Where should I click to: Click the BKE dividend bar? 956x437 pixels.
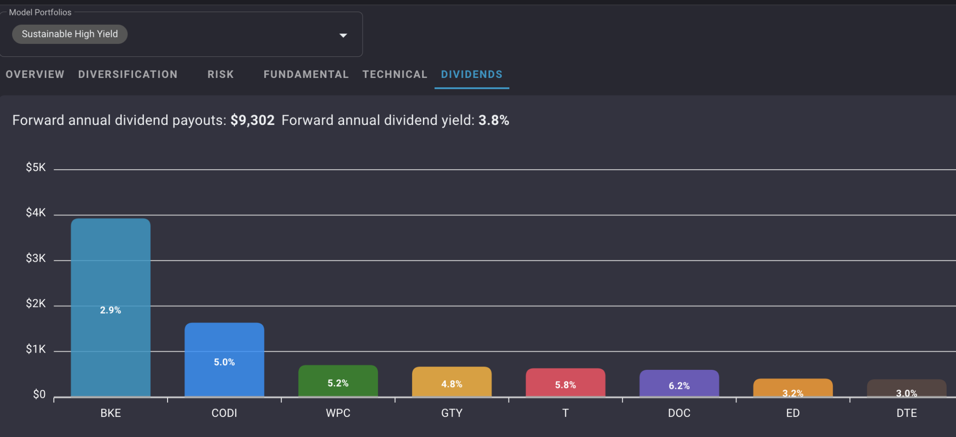point(111,308)
